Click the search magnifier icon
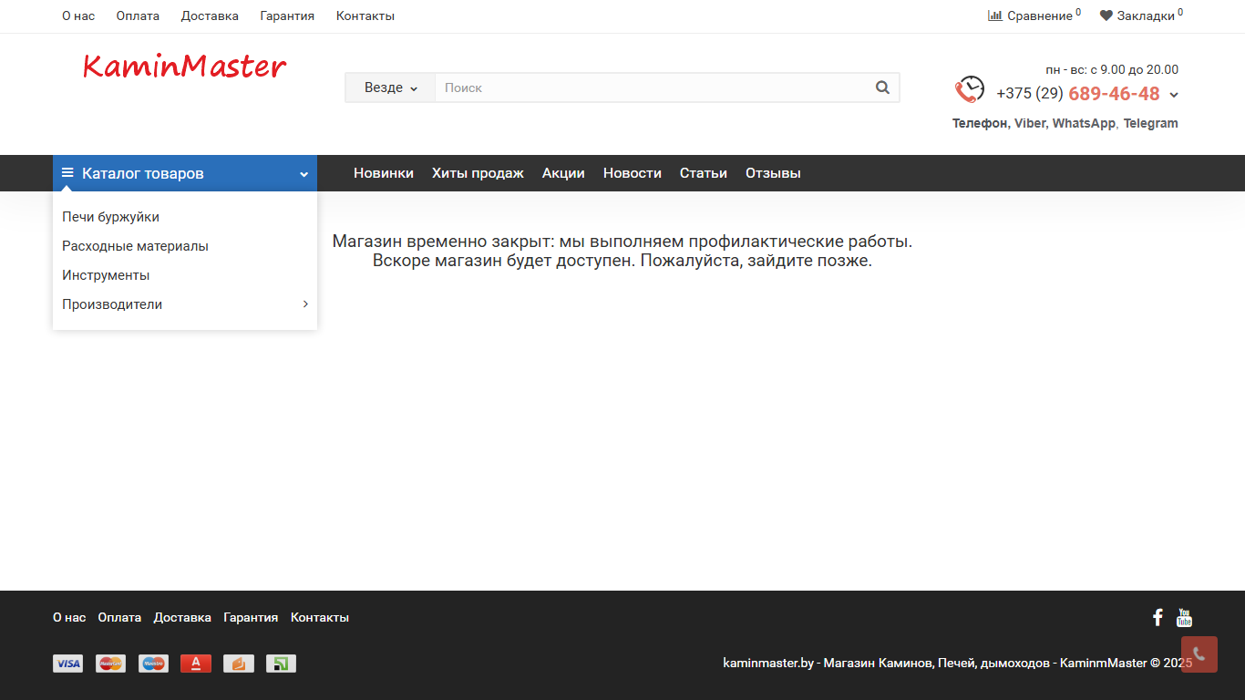 (x=882, y=87)
